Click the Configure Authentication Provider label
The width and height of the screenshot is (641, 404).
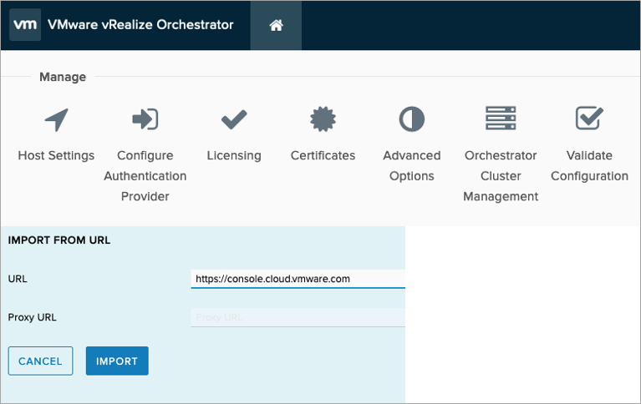[145, 175]
